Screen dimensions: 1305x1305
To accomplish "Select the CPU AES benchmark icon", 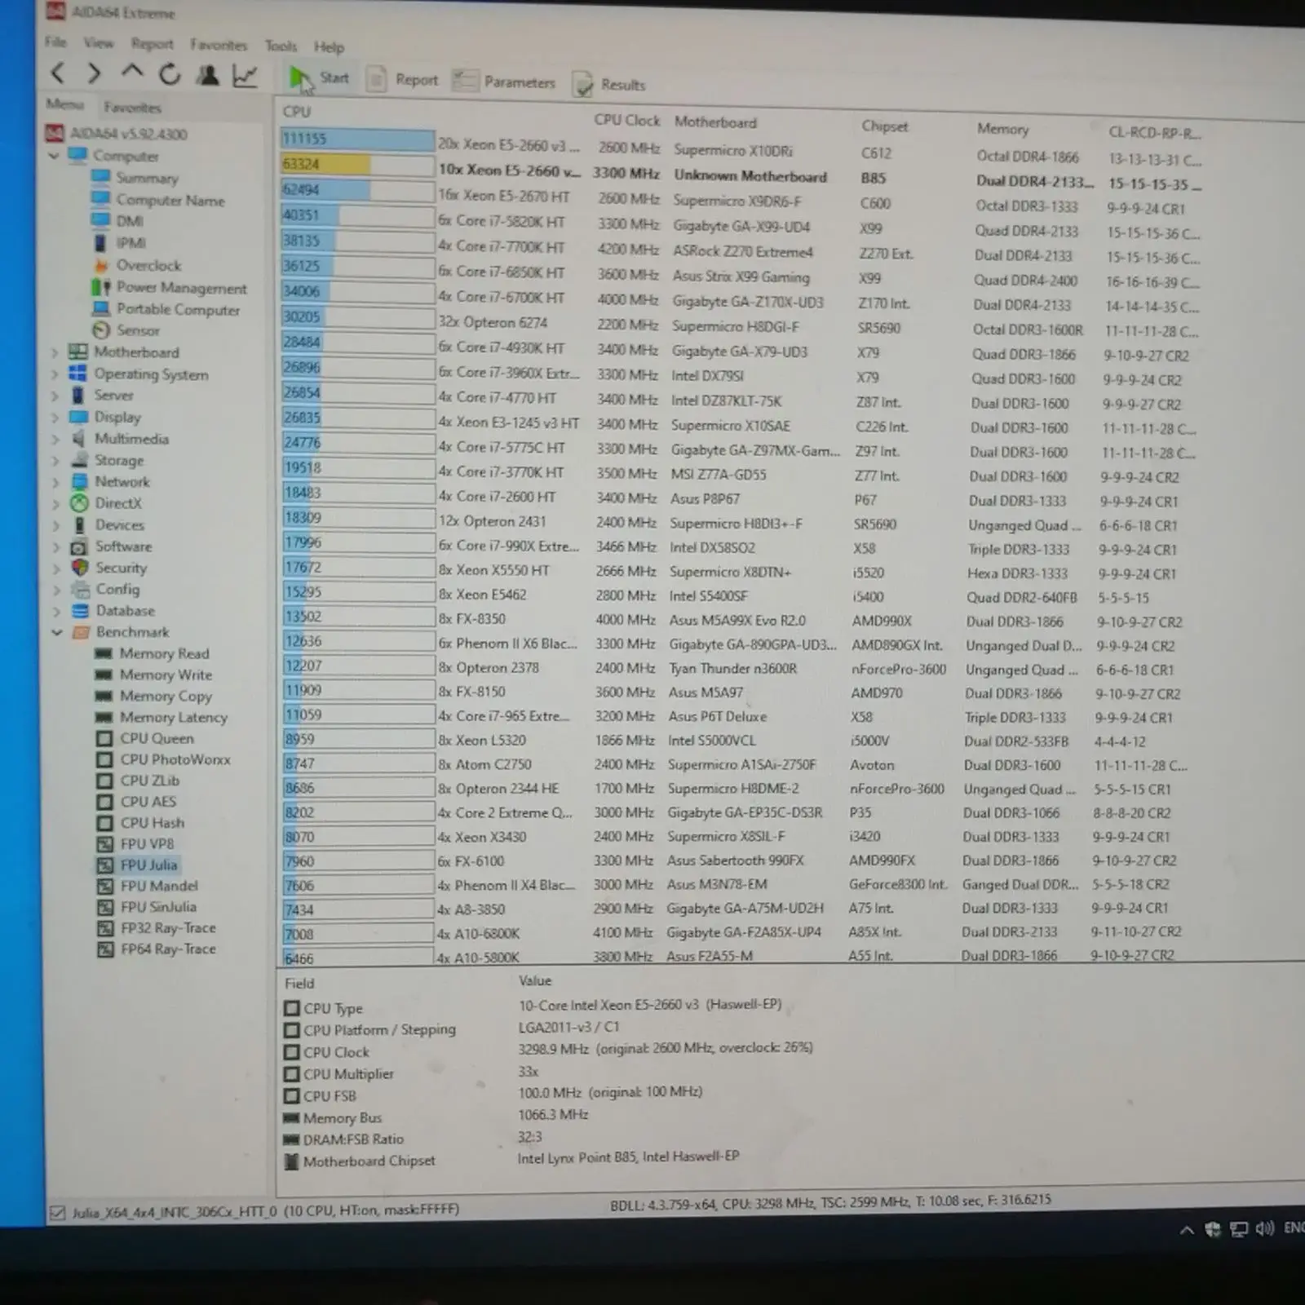I will (104, 802).
